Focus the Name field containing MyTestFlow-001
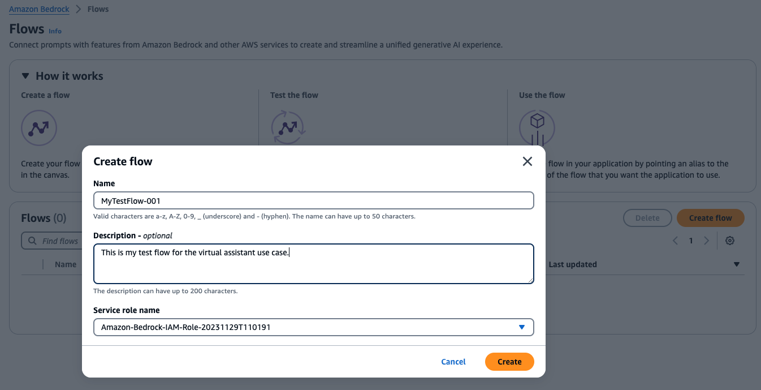 coord(314,201)
